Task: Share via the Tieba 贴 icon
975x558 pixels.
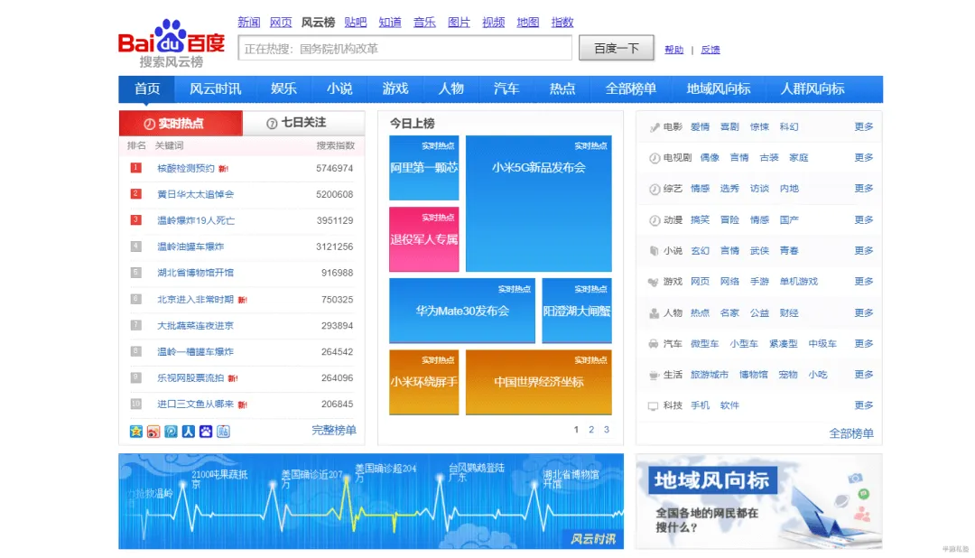Action: (x=223, y=432)
